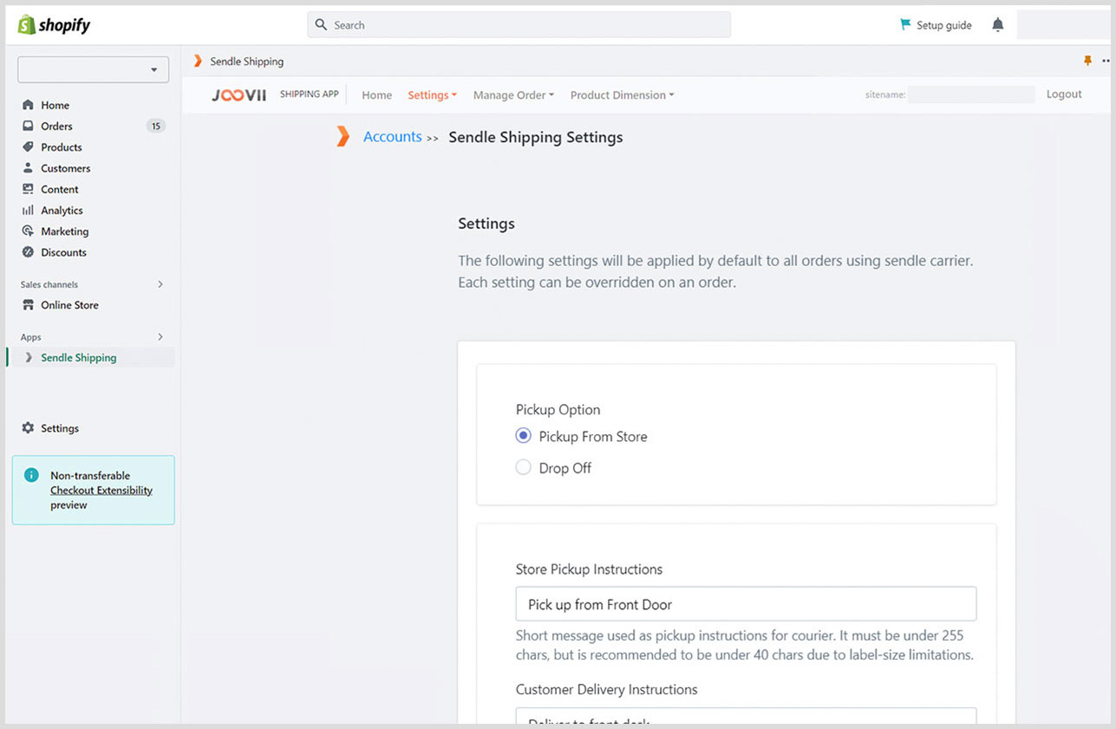The image size is (1116, 729).
Task: Click the Shopify logo
Action: 54,25
